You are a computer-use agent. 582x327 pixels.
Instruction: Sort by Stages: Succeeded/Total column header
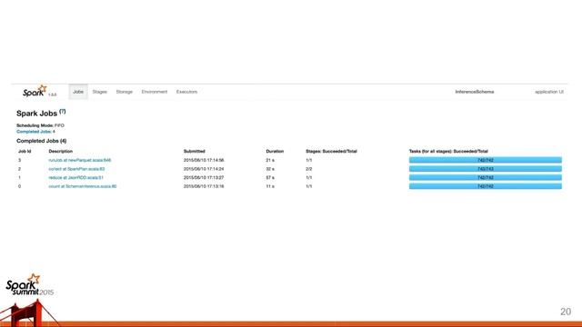[x=331, y=152]
